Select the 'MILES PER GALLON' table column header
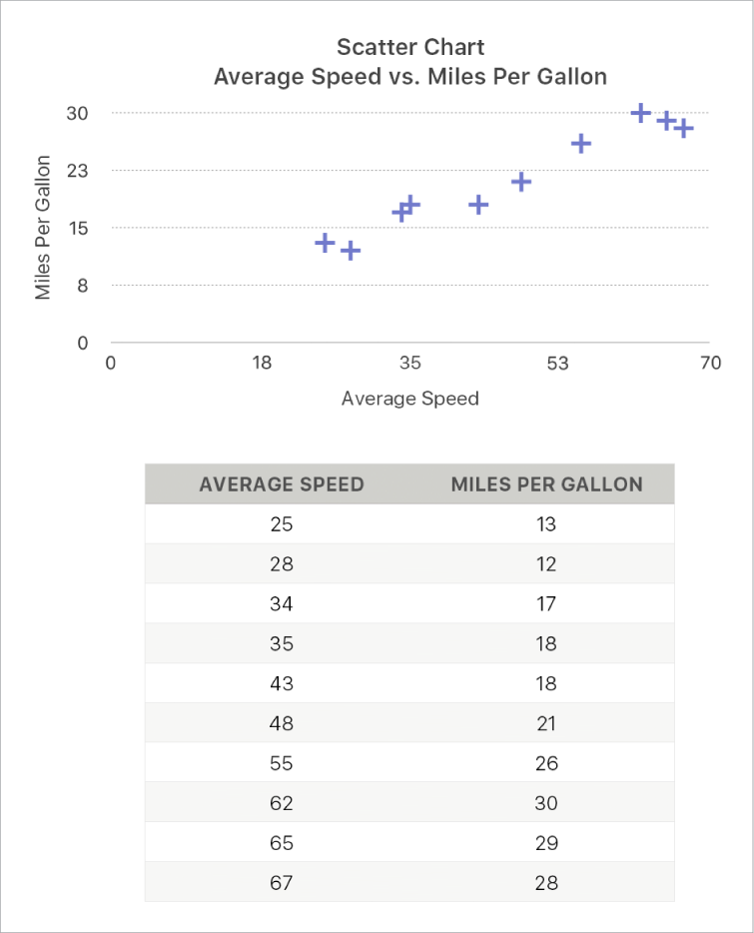Screen dimensions: 754x933 546,484
